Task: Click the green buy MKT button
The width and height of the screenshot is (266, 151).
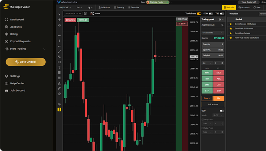Action: point(207,73)
